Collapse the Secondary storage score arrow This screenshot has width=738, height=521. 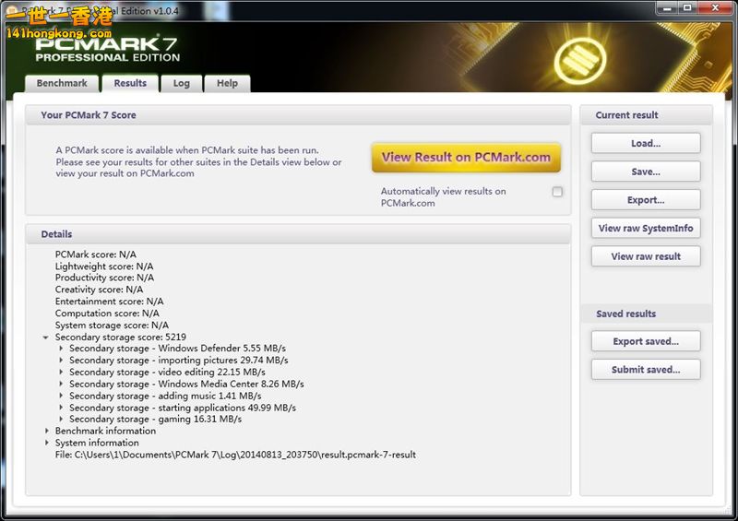45,337
